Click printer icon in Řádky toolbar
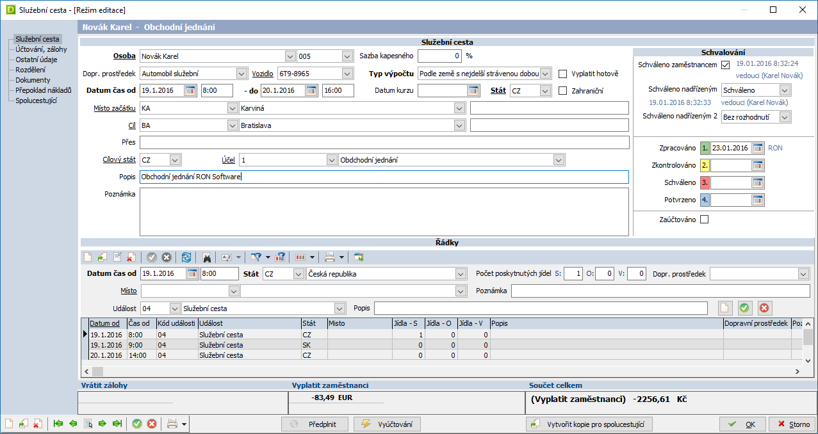The width and height of the screenshot is (818, 434). (x=330, y=257)
